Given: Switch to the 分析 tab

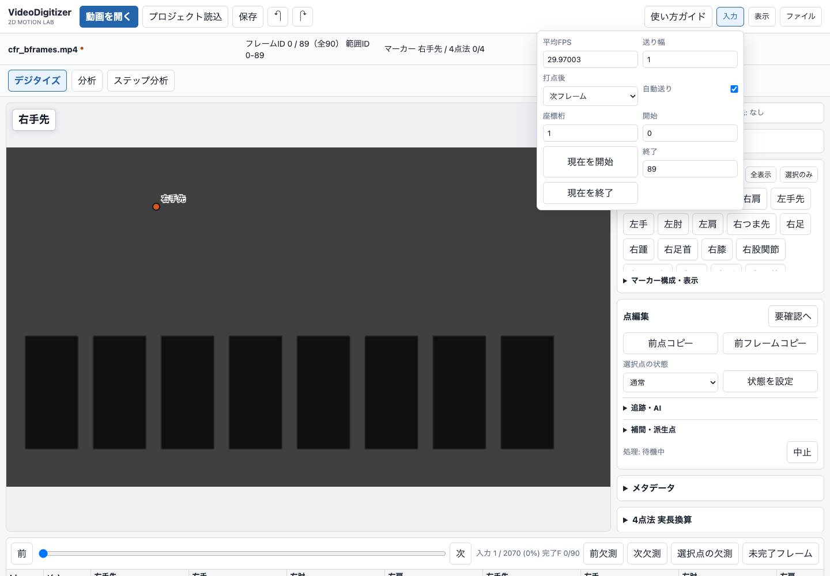Looking at the screenshot, I should [87, 81].
